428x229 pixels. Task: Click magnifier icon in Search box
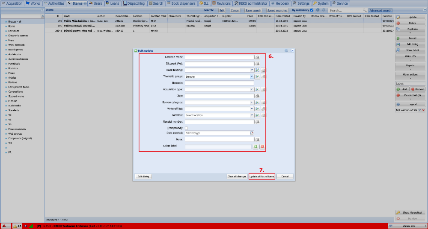coord(365,10)
